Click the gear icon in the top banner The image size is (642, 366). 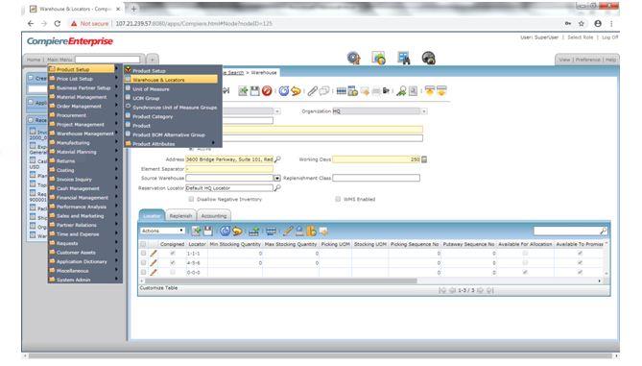point(353,59)
